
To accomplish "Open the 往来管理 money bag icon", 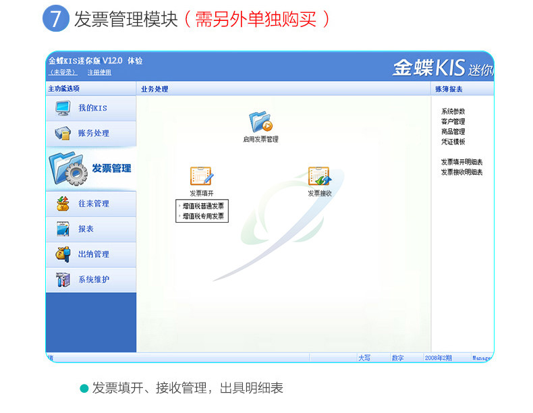I will click(x=63, y=204).
